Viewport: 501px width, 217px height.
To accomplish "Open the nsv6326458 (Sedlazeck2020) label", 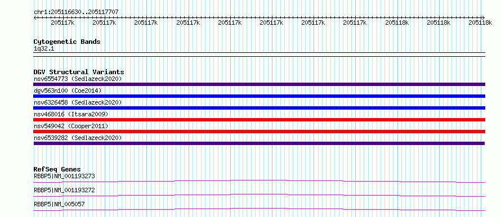I will tap(78, 102).
